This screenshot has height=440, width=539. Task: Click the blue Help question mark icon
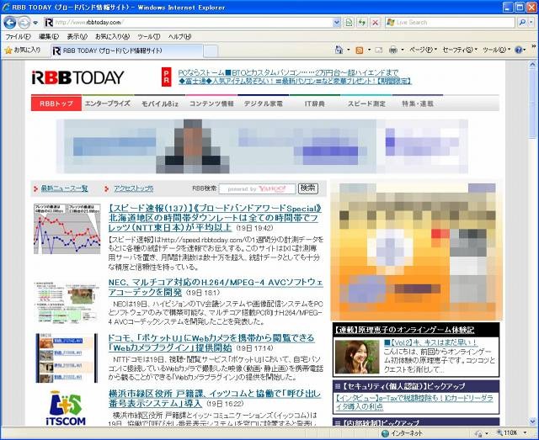coord(519,50)
